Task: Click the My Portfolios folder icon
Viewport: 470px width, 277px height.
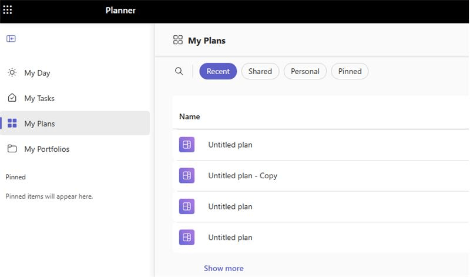Action: [x=12, y=149]
